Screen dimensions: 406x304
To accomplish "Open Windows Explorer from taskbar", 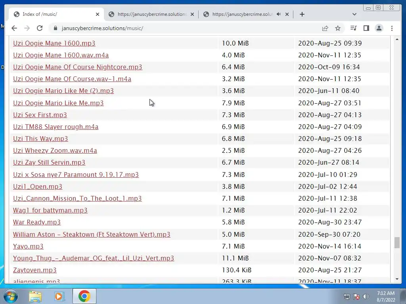I will coord(35,296).
